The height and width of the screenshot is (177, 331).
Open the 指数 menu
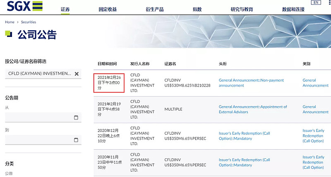[x=197, y=9]
